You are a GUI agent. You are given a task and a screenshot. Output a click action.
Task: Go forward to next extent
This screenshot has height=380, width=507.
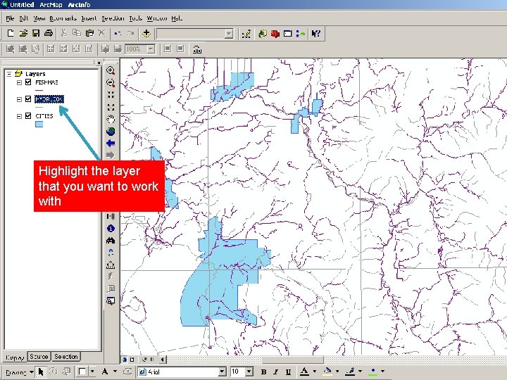(111, 155)
